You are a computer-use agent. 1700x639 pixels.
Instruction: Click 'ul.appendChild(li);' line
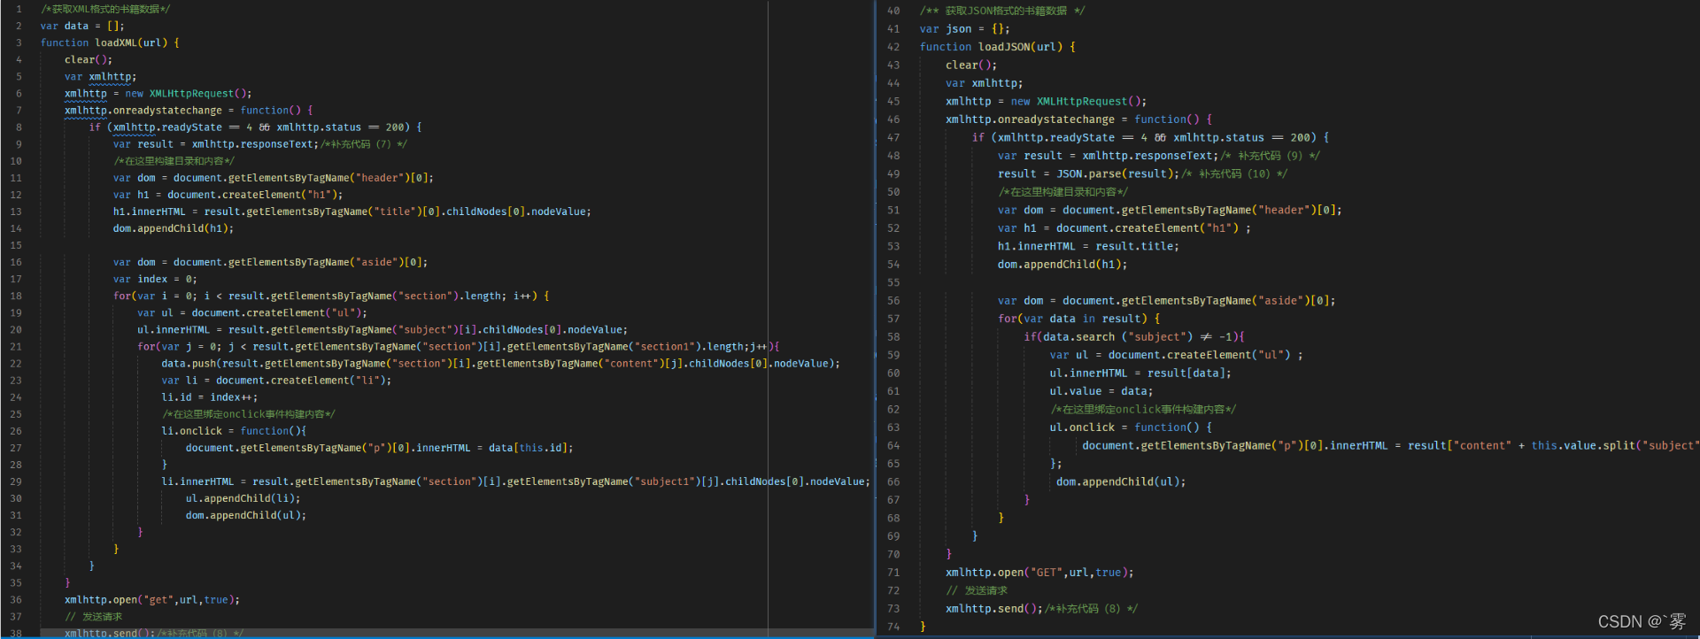coord(243,498)
